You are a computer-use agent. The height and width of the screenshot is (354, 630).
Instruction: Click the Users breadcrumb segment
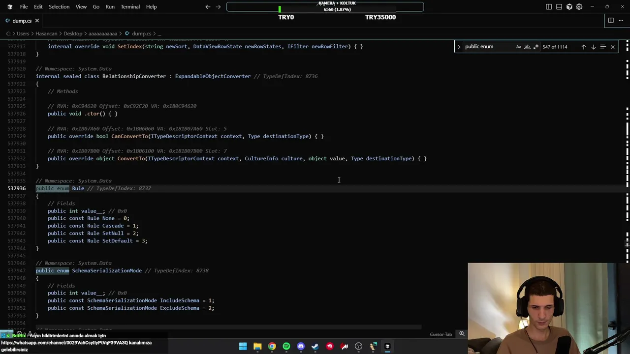[x=23, y=34]
